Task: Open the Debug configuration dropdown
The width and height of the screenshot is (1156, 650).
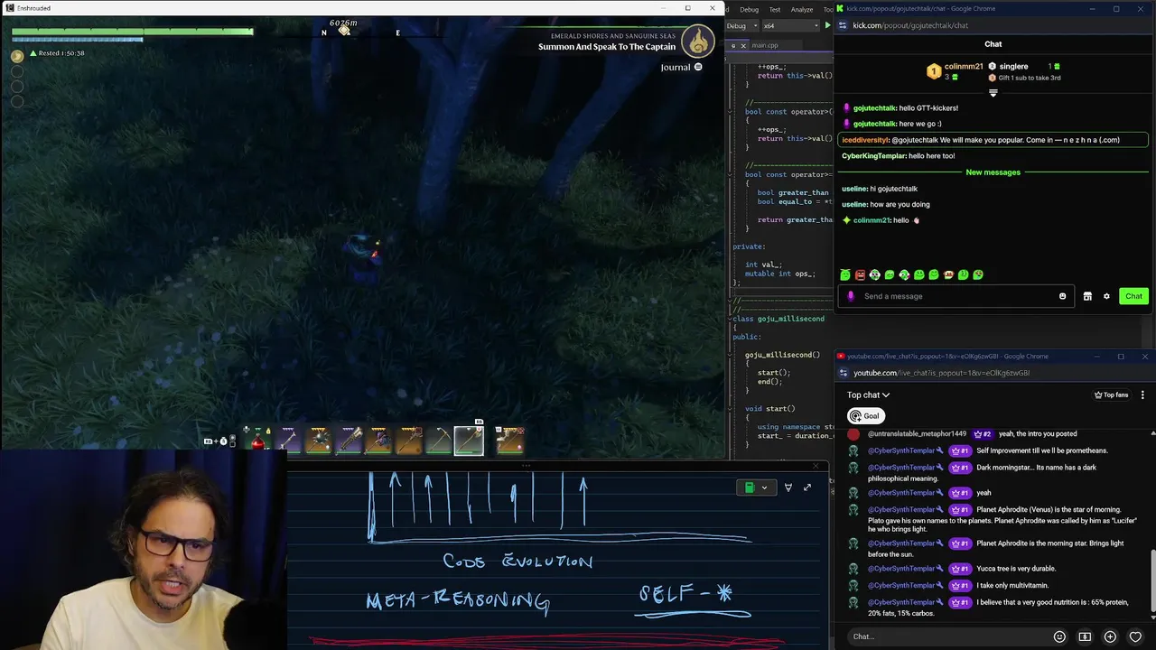Action: click(742, 25)
